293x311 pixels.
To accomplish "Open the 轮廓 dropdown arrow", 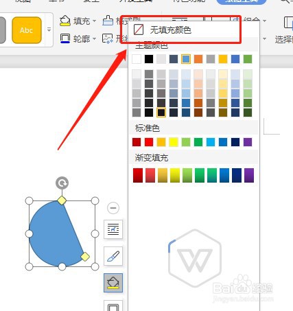I will pyautogui.click(x=94, y=39).
